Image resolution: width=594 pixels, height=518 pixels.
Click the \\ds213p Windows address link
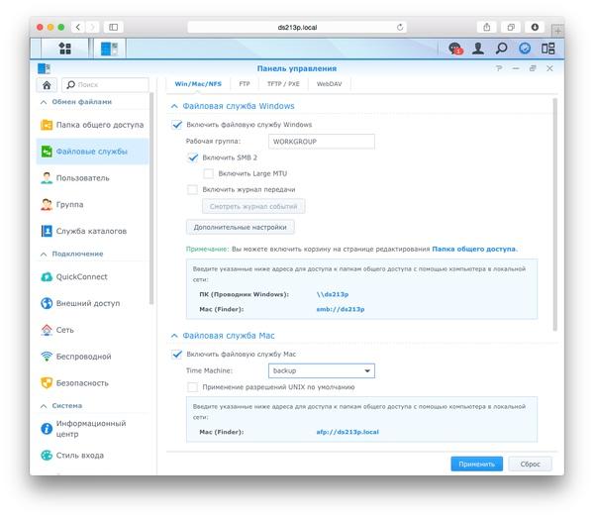pos(333,294)
